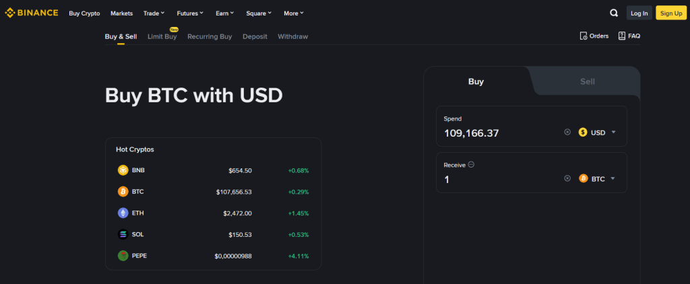
Task: Open the BTC crypto dropdown arrow
Action: (613, 178)
